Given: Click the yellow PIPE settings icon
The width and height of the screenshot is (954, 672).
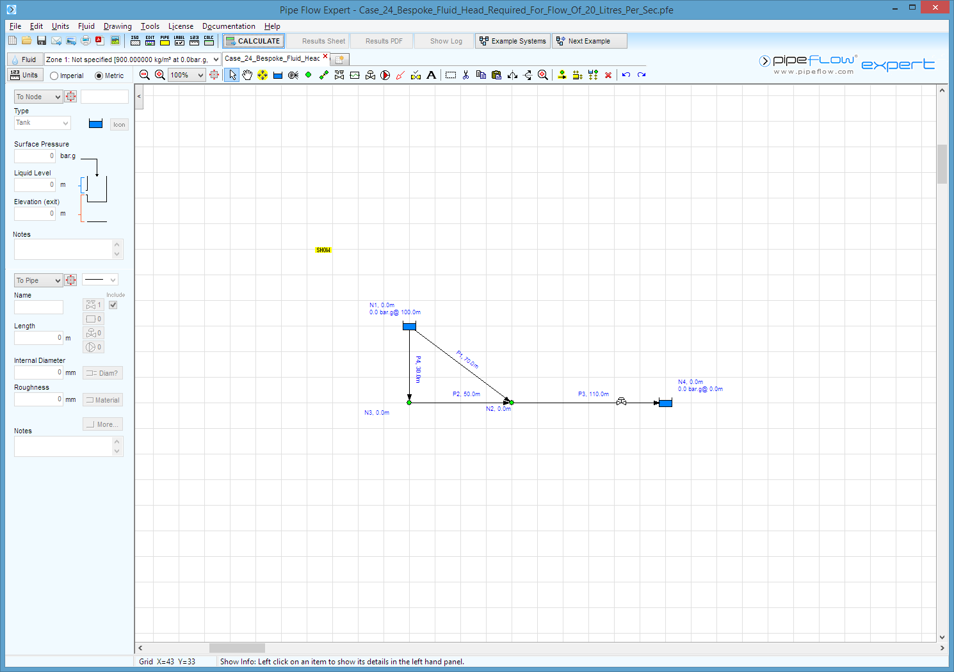Looking at the screenshot, I should (x=165, y=40).
